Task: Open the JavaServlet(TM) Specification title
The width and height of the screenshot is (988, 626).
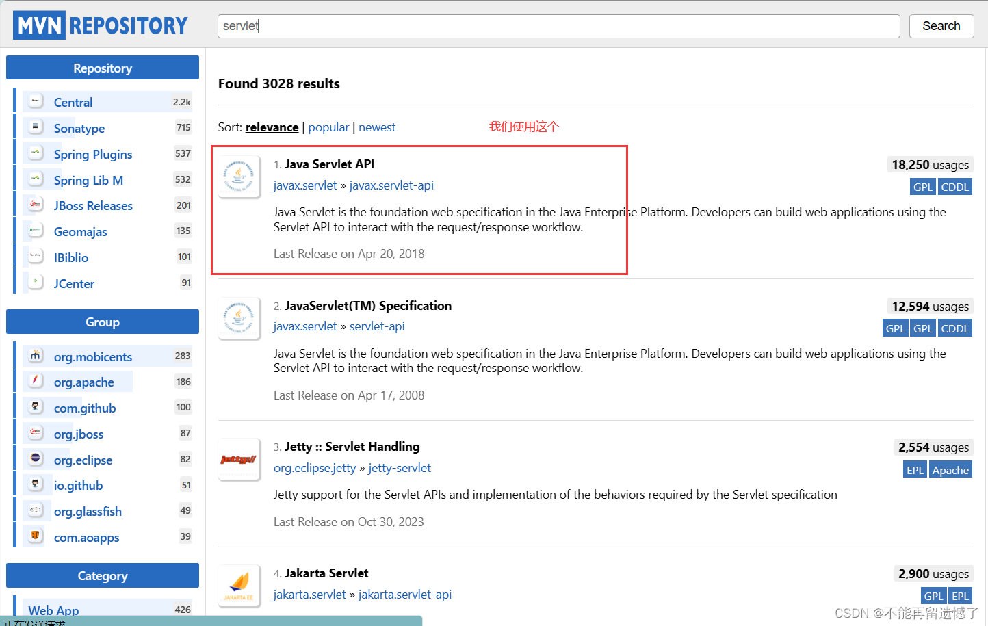Action: (368, 306)
